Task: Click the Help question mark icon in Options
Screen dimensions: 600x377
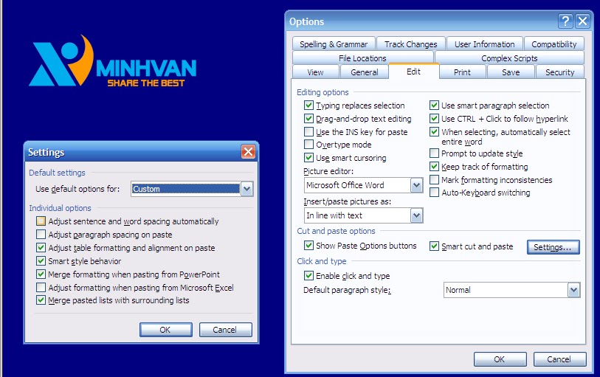Action: click(565, 21)
